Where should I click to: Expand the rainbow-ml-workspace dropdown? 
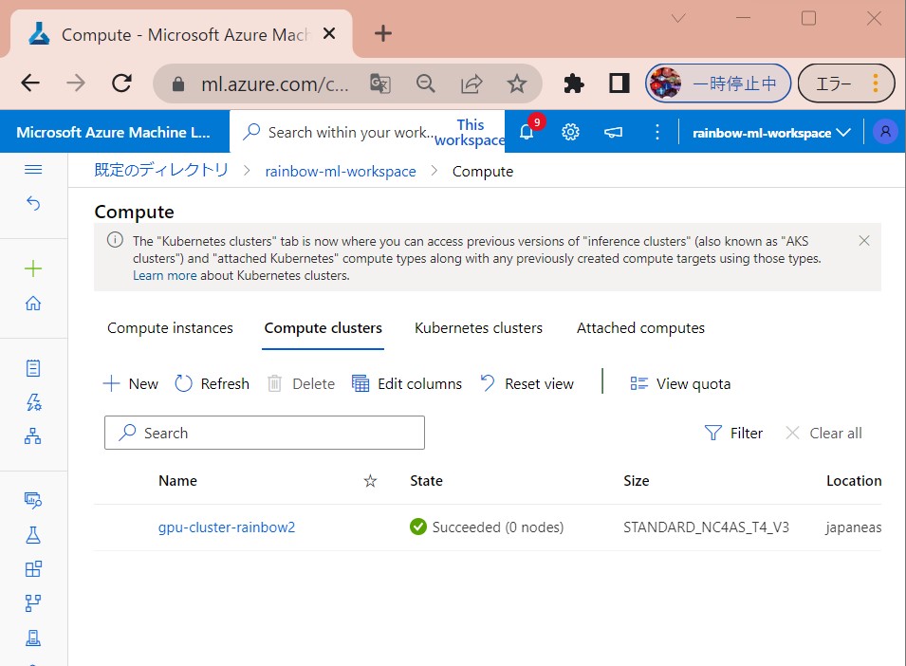pos(770,133)
